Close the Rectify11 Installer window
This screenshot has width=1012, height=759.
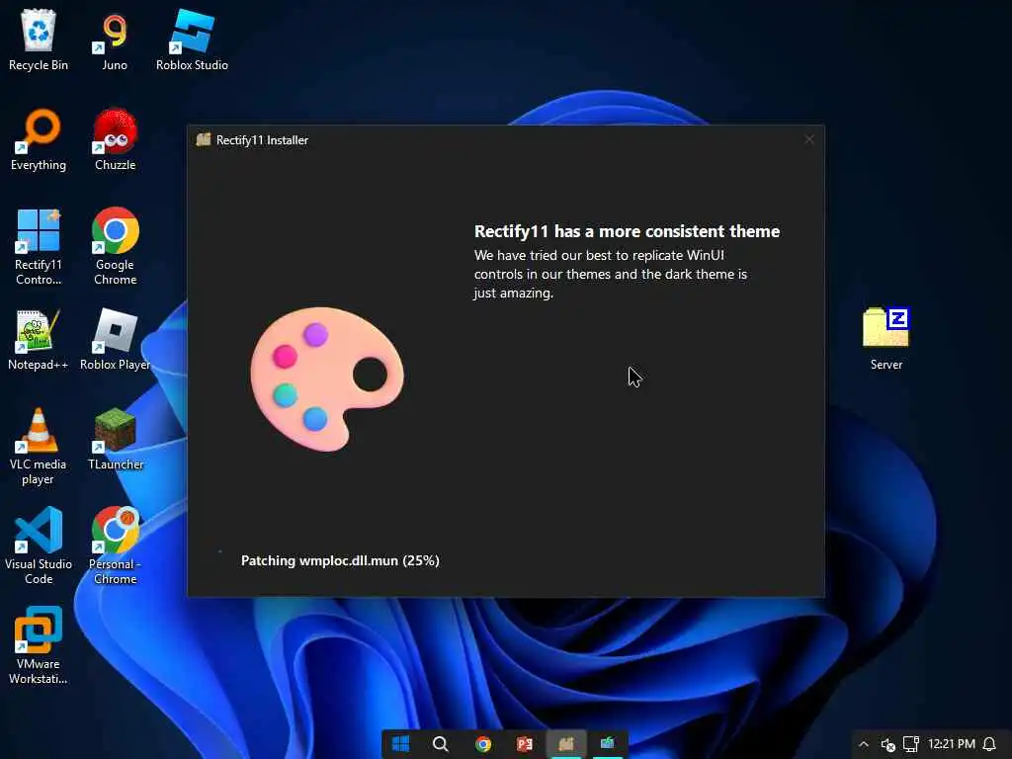coord(808,139)
